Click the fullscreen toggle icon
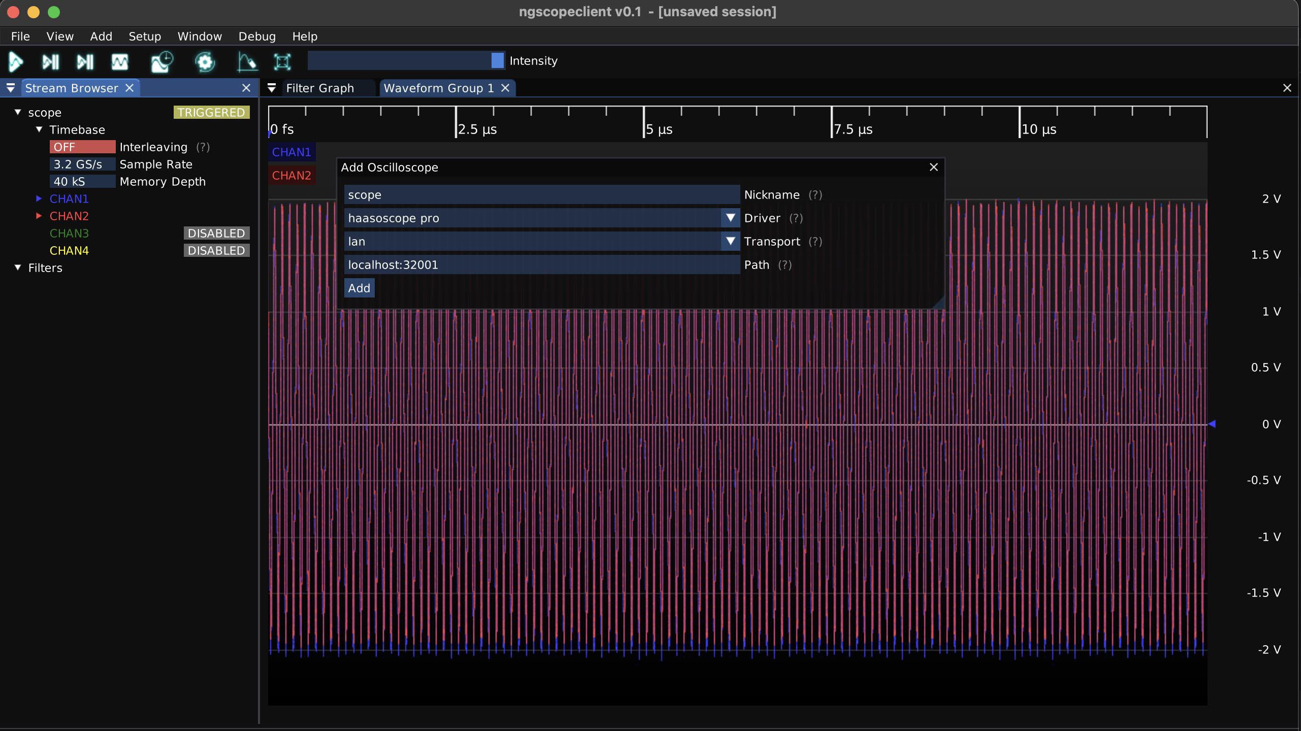The image size is (1301, 731). [x=282, y=62]
